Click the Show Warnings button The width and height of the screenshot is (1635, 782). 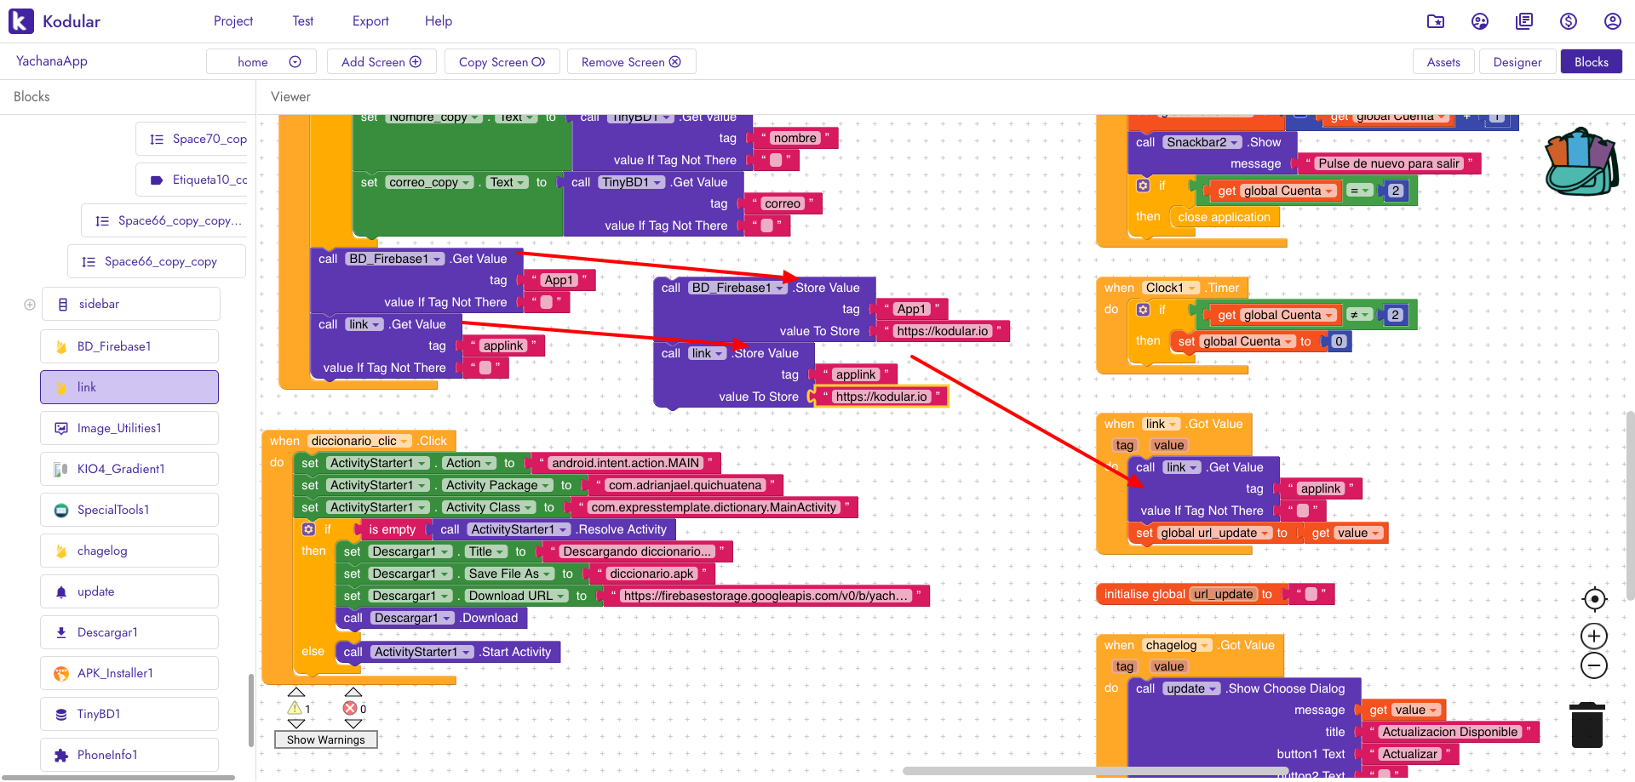[x=325, y=739]
